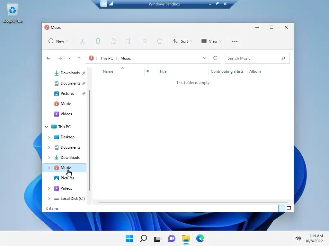Open taskbar Search

[x=144, y=238]
